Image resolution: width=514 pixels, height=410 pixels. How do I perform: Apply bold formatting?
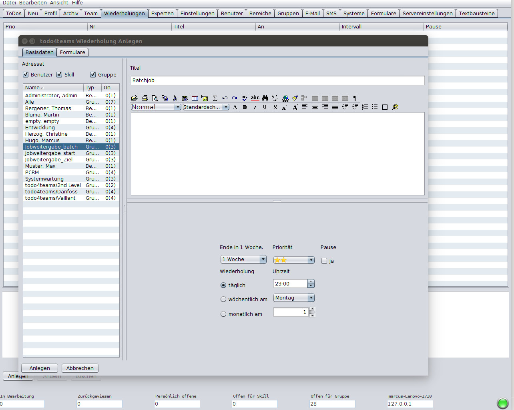[245, 107]
